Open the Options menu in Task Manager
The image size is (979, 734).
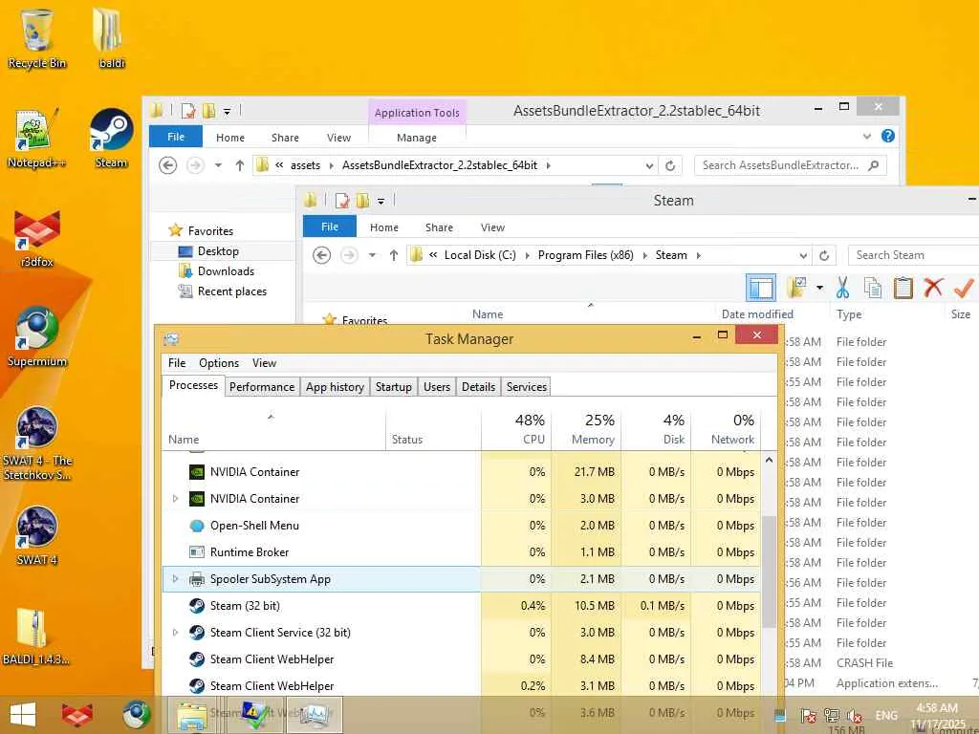pos(219,362)
